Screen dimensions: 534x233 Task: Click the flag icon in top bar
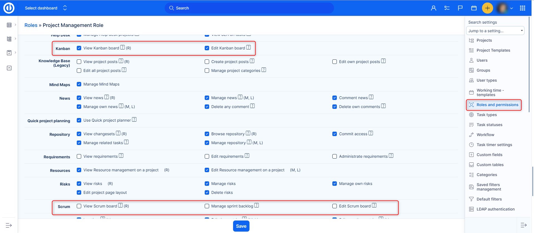[x=460, y=8]
